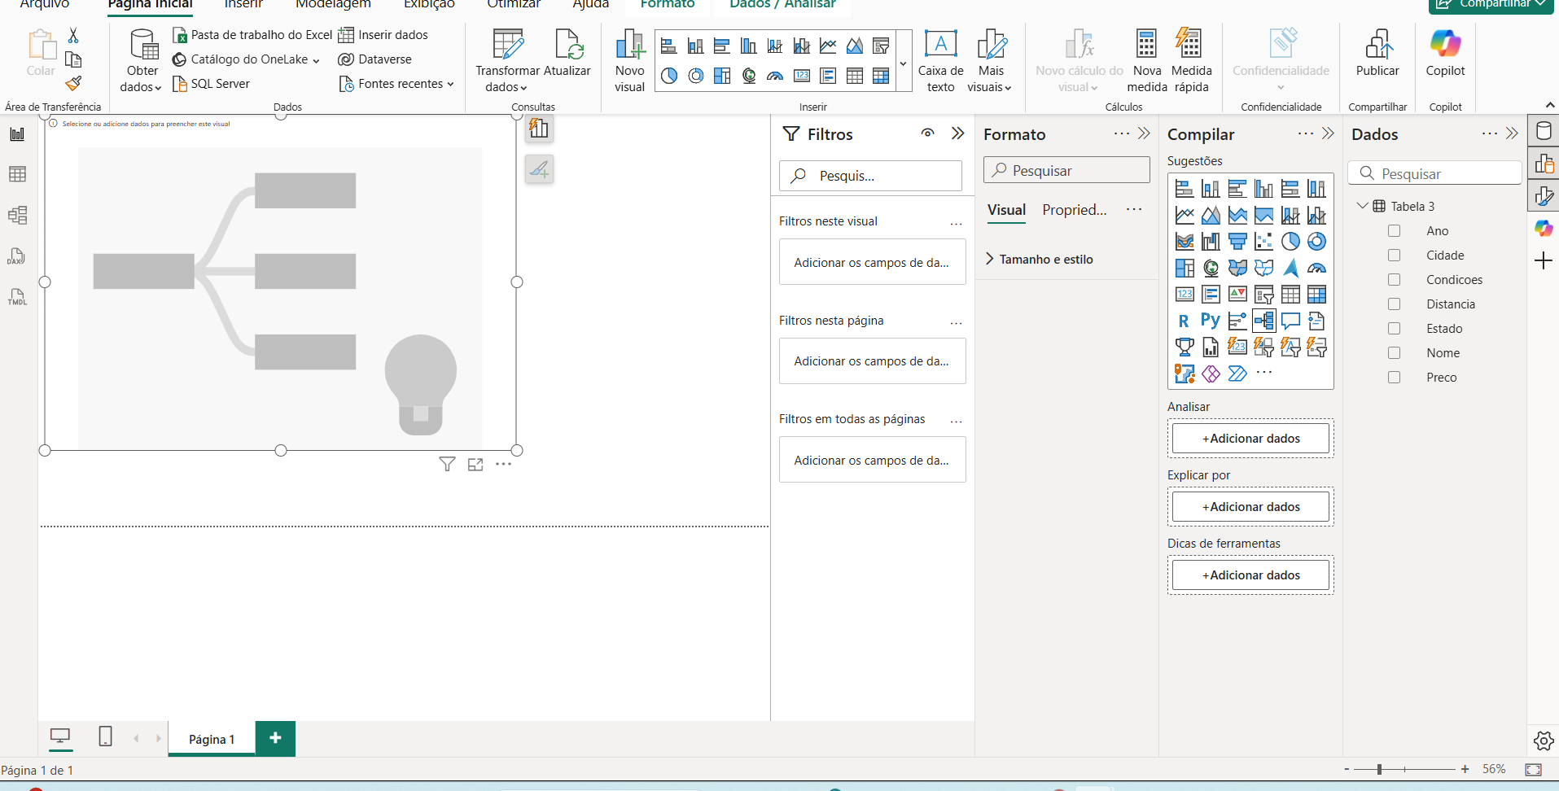This screenshot has width=1559, height=791.
Task: Open the Inserir ribbon tab
Action: [243, 4]
